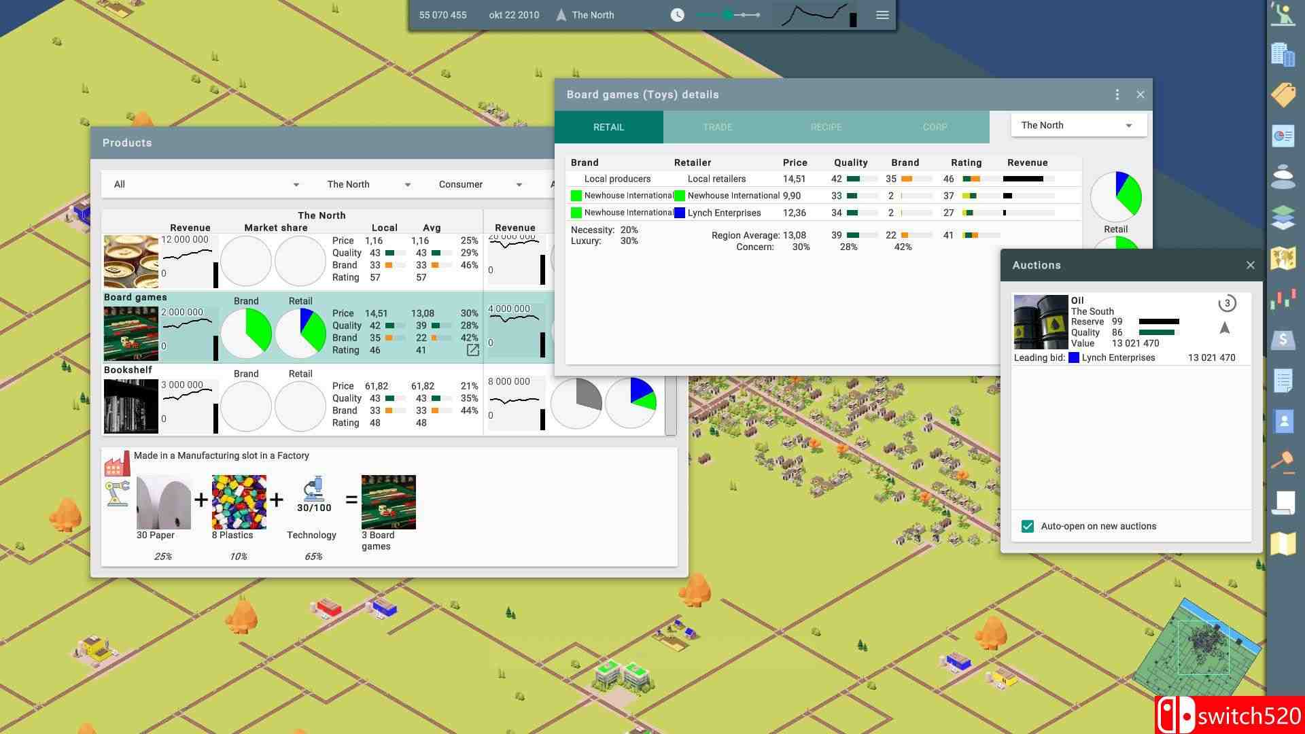Click the RECIPE tab in Board games details
The height and width of the screenshot is (734, 1305).
tap(824, 126)
